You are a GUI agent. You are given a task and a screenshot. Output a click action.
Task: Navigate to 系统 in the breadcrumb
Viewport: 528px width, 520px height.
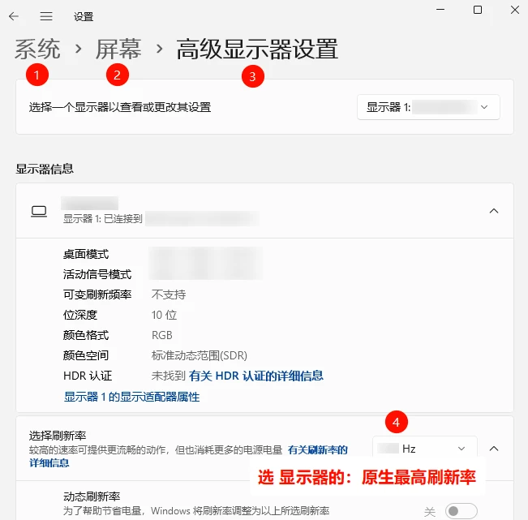pos(37,49)
